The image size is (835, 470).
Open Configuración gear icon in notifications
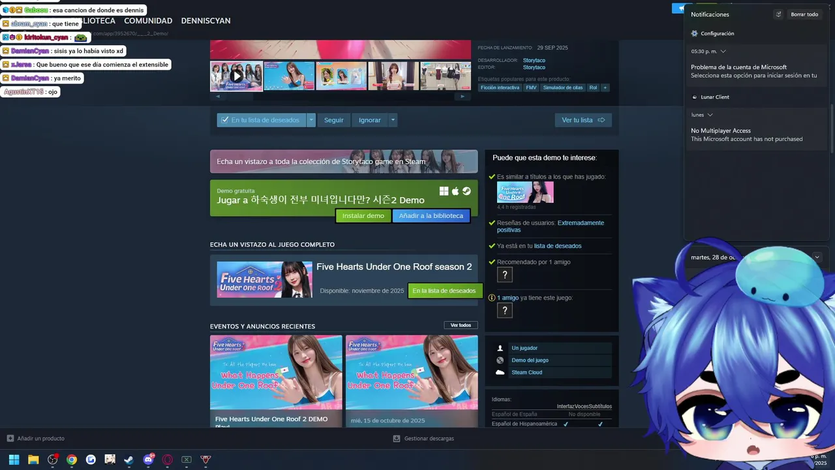point(695,33)
